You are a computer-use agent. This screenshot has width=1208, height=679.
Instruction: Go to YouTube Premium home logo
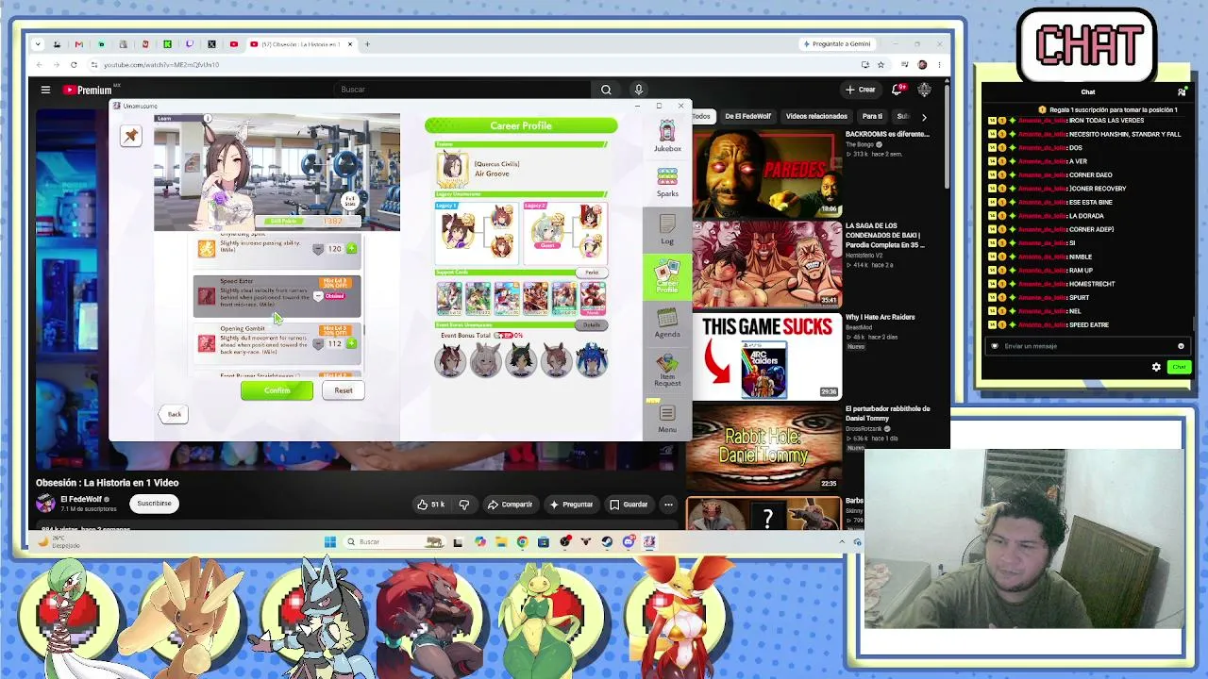point(89,90)
